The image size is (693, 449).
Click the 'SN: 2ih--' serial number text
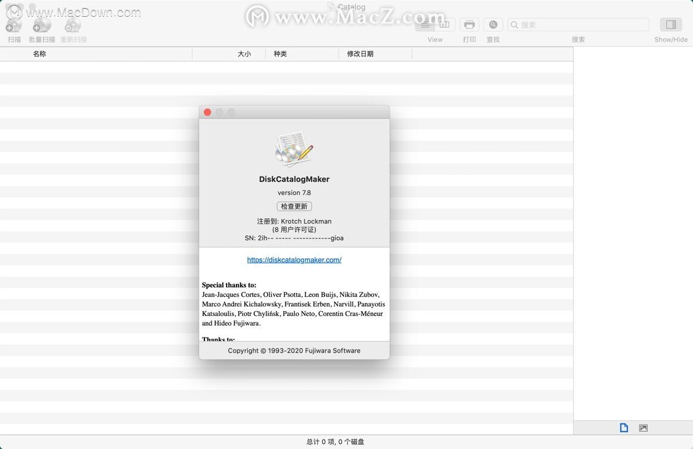(294, 238)
